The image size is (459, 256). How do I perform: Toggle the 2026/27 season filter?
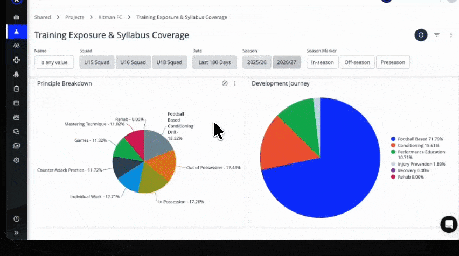[286, 62]
